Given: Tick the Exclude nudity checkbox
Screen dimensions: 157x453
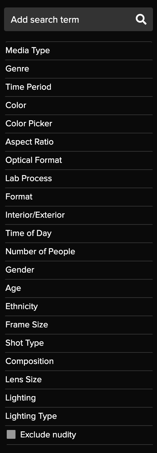Looking at the screenshot, I should tap(11, 435).
